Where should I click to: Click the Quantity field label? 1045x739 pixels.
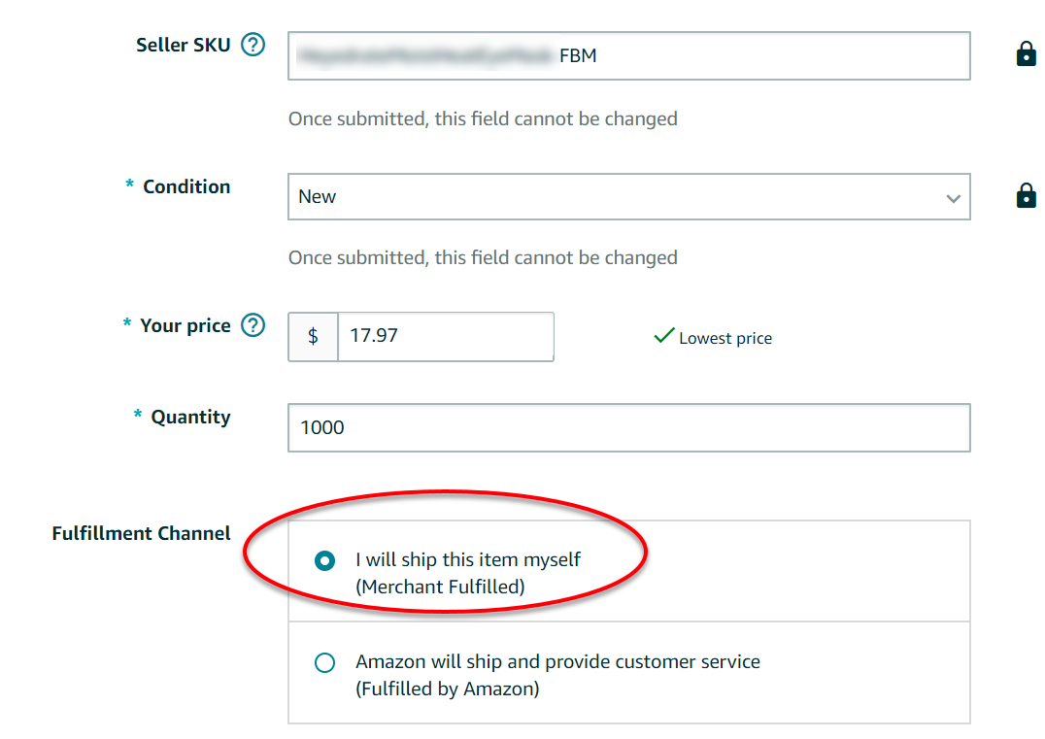click(x=190, y=417)
